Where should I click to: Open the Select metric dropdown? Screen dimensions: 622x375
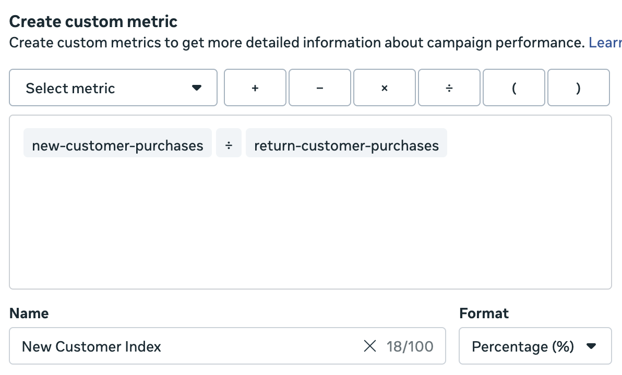tap(113, 88)
